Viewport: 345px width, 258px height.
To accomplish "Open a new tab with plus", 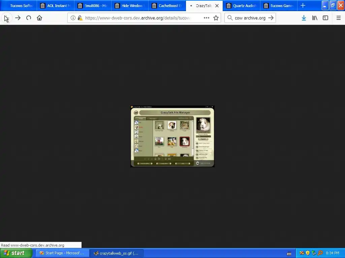I will point(303,5).
